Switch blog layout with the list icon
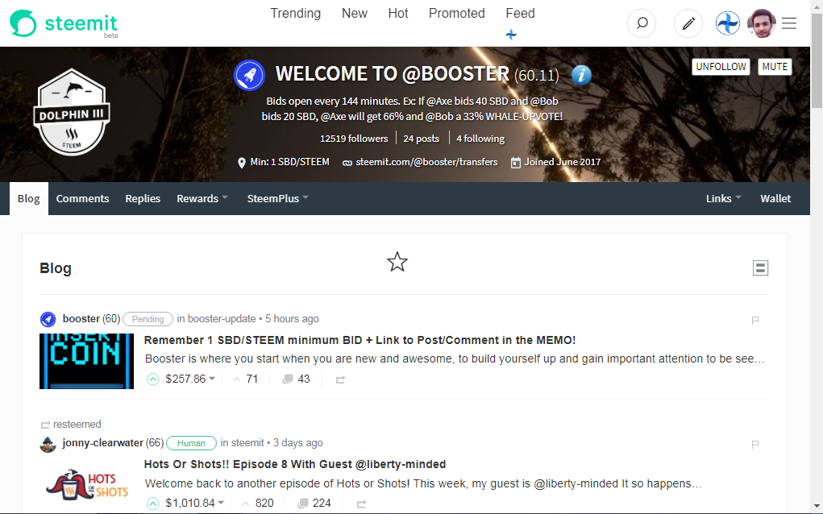 pos(760,268)
